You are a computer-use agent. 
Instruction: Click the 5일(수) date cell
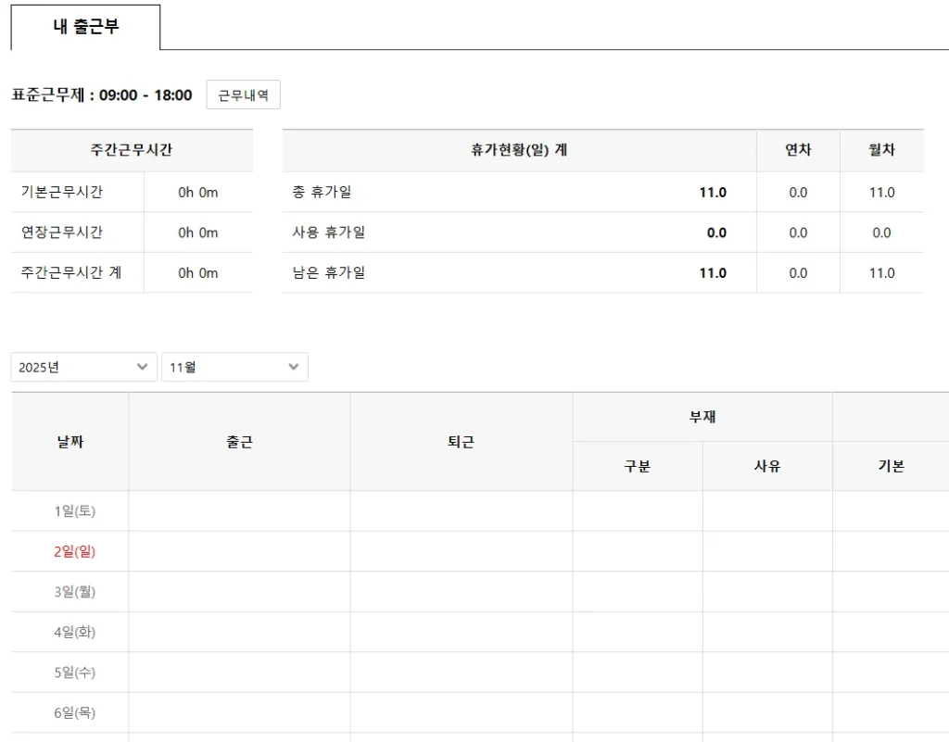[x=74, y=673]
